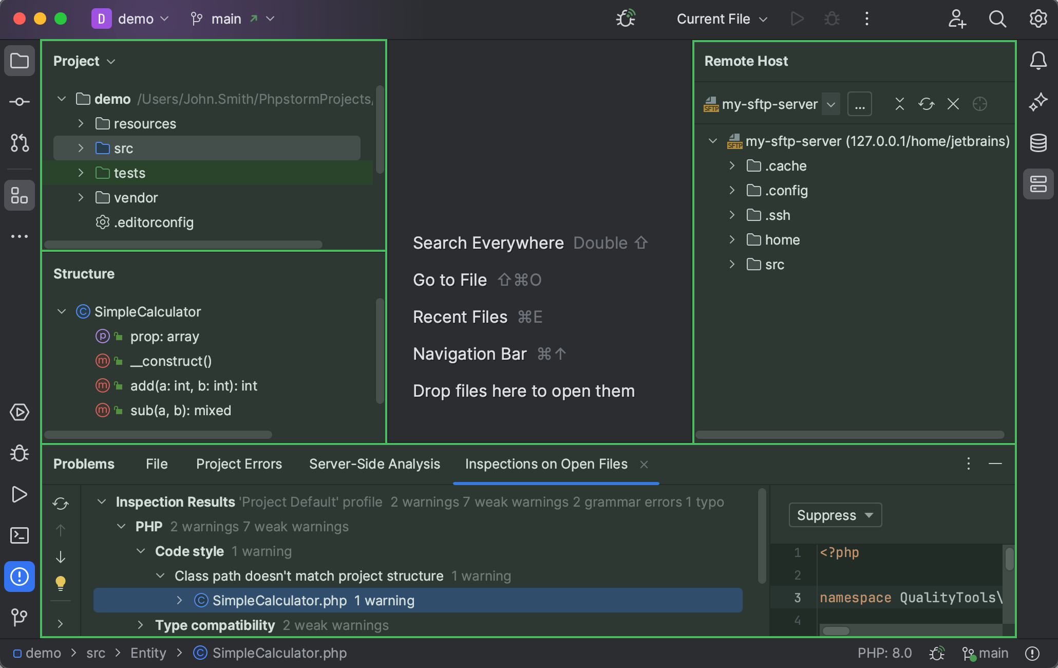Open search with the magnifier icon
This screenshot has width=1058, height=668.
pos(997,19)
